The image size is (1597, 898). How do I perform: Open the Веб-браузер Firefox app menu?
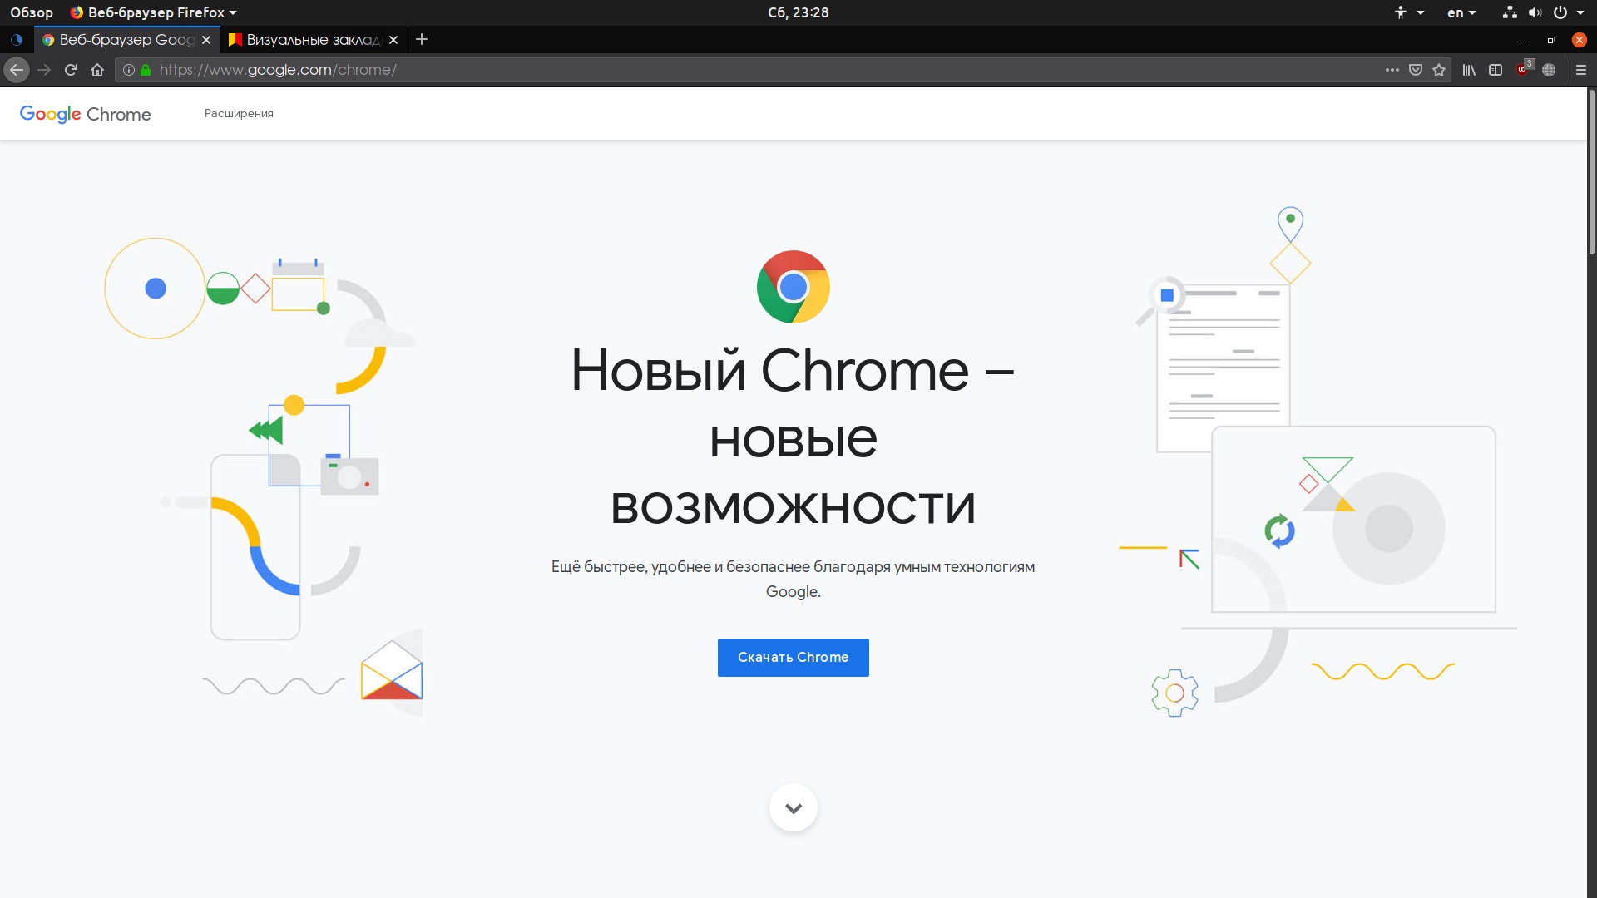pyautogui.click(x=154, y=12)
